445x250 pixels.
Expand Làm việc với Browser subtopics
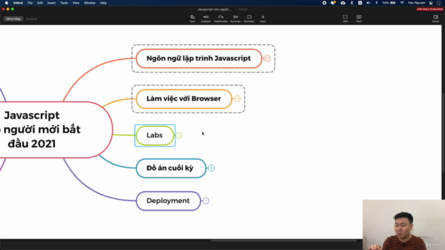click(237, 99)
